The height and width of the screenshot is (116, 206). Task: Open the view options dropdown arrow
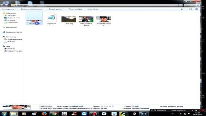[185, 9]
